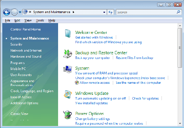Open the File menu
The image size is (184, 128).
pos(7,20)
